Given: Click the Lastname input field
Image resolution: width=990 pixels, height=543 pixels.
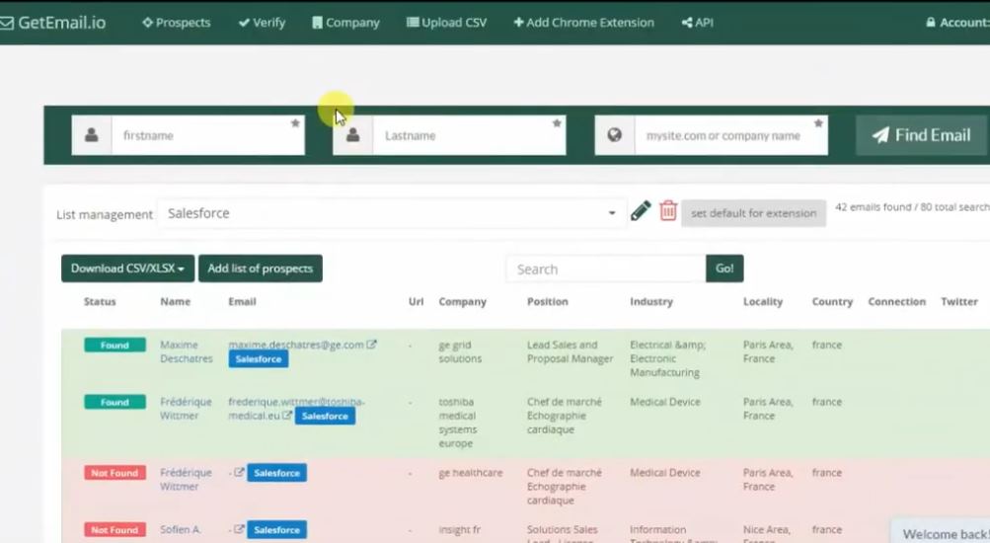Looking at the screenshot, I should point(469,135).
